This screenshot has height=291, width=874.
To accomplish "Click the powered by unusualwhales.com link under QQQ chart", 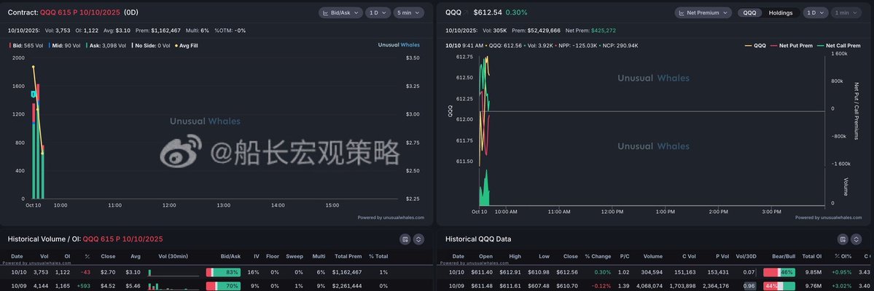I will coord(829,218).
